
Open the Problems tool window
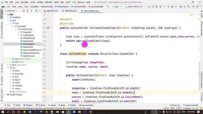click(x=28, y=105)
